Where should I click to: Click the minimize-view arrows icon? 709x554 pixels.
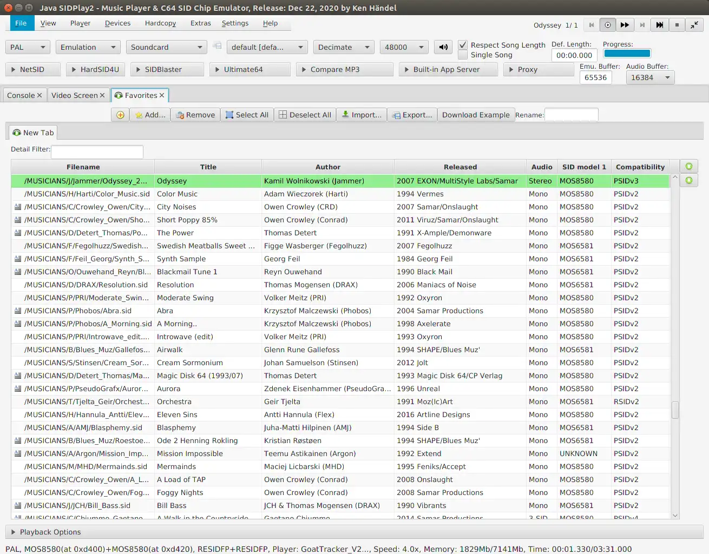[x=694, y=25]
